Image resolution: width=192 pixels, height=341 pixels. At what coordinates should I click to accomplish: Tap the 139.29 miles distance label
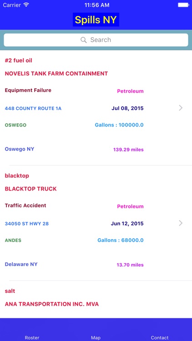click(x=128, y=150)
